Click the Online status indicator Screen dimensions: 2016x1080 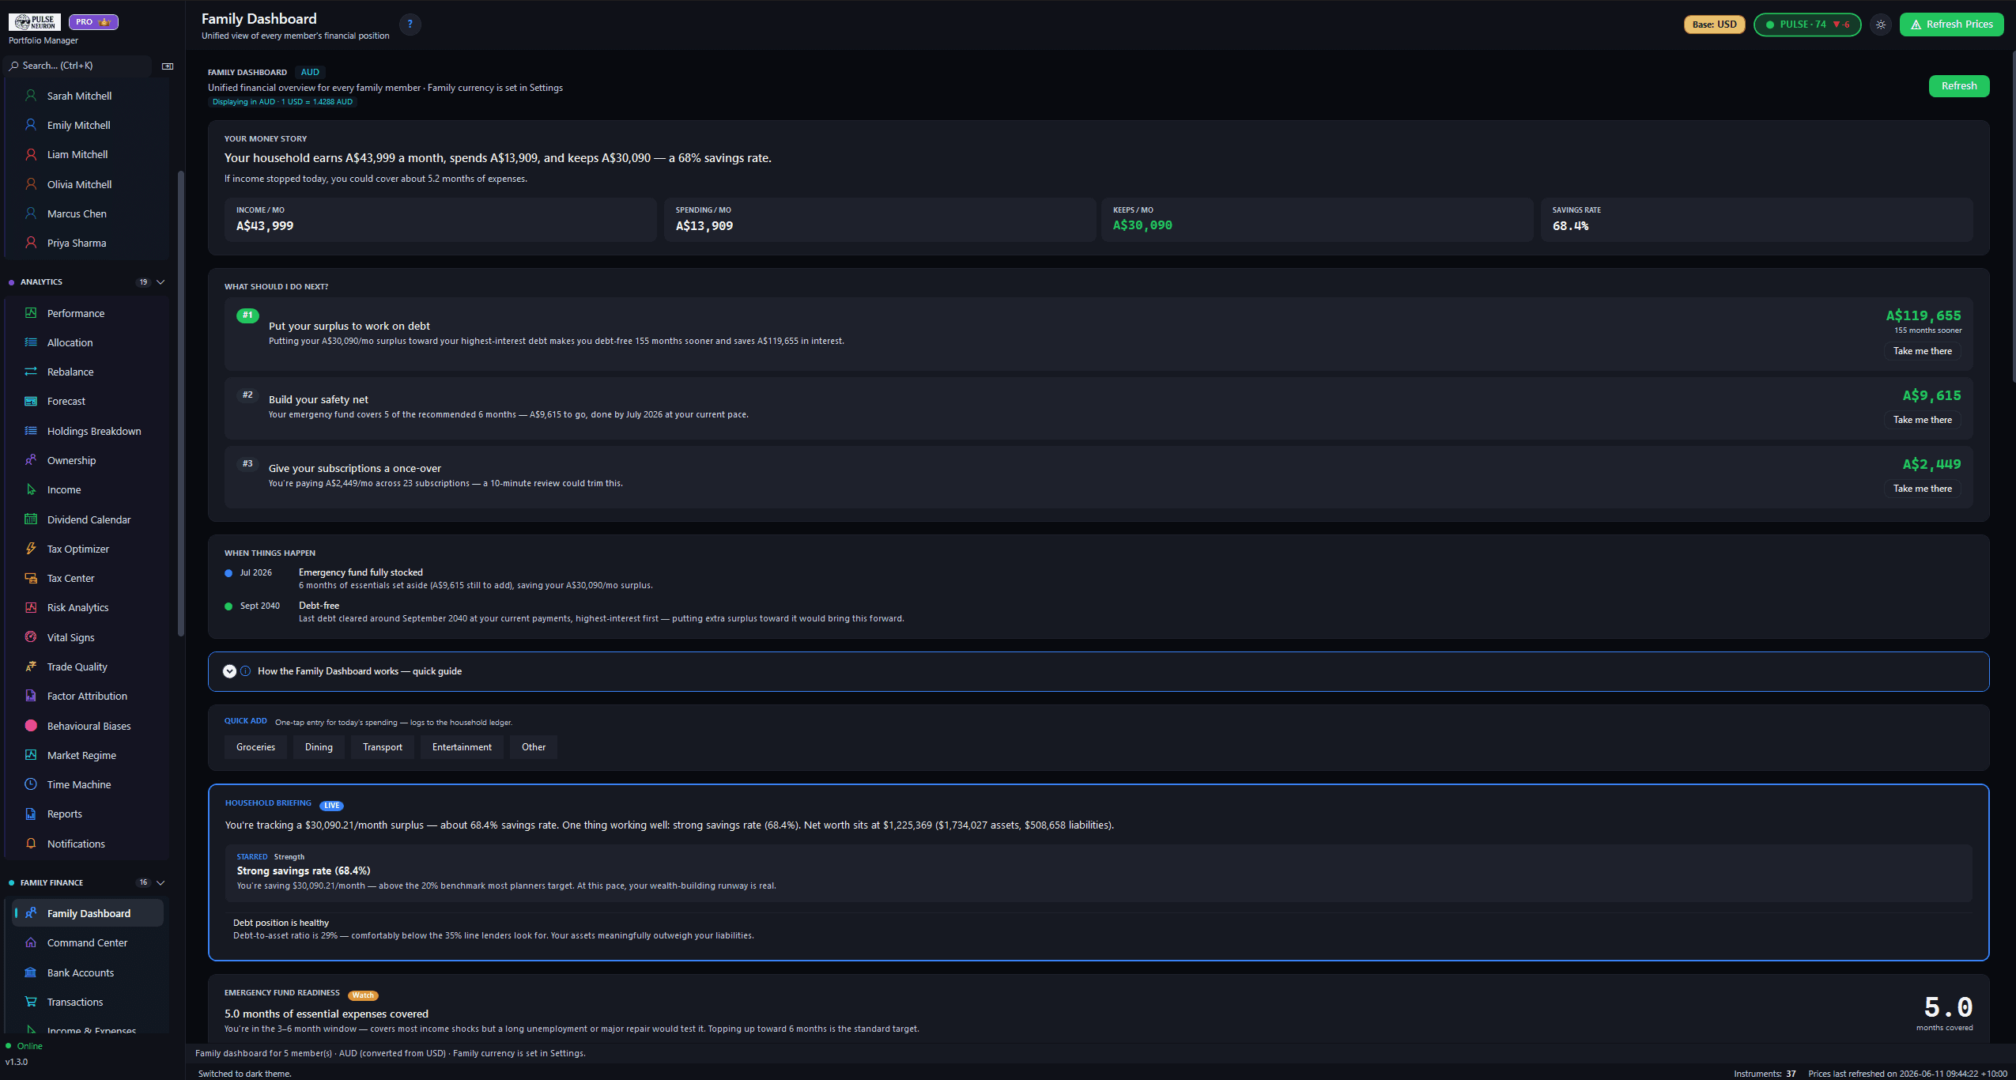(25, 1046)
